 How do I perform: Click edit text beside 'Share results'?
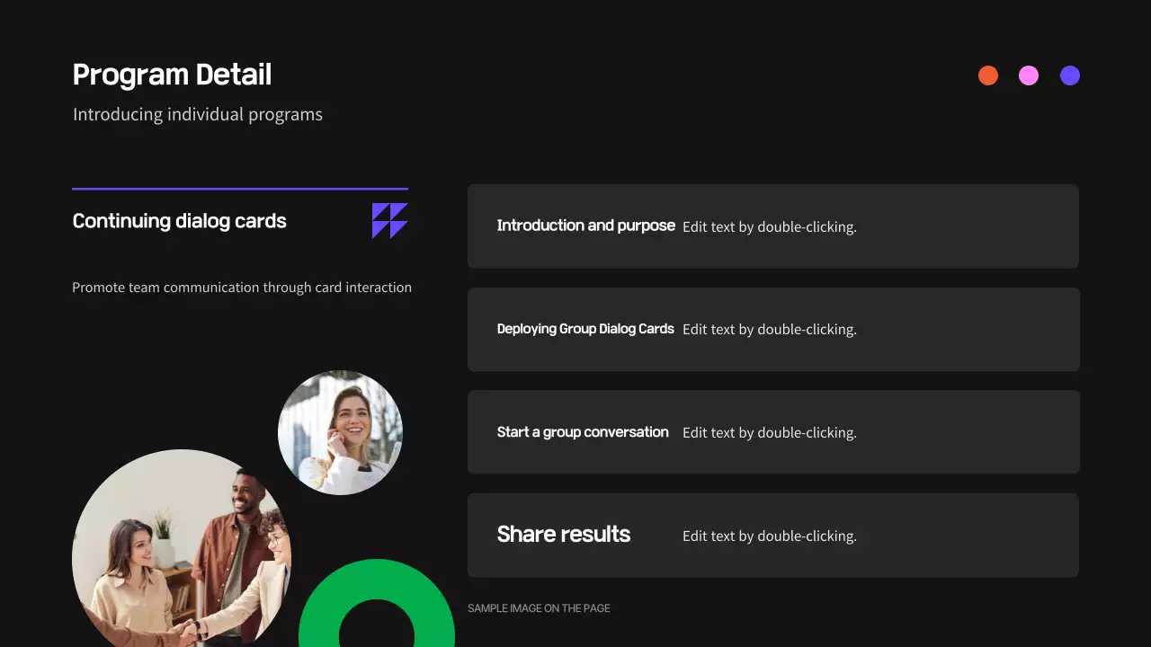(x=770, y=536)
